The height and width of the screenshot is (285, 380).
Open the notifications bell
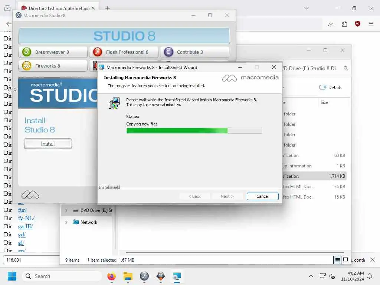pyautogui.click(x=370, y=276)
